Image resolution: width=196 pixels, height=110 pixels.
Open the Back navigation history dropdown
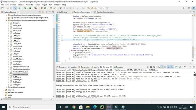click(x=98, y=8)
